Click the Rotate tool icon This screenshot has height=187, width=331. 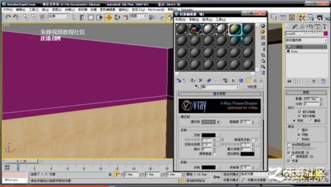pos(117,17)
